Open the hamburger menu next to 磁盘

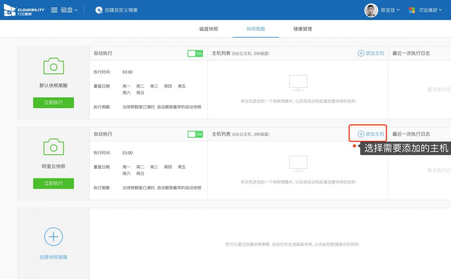pos(54,10)
